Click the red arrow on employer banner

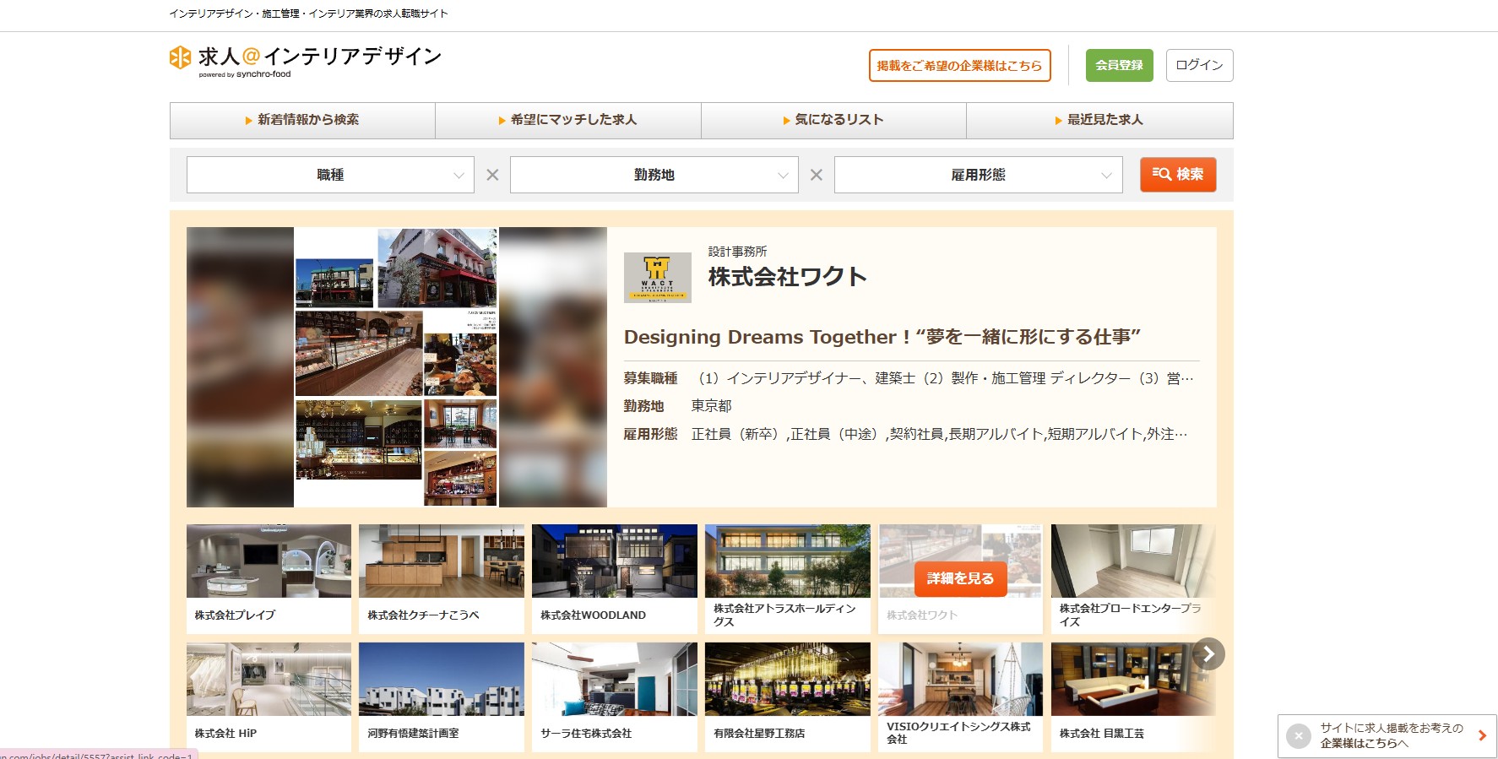pos(1482,735)
